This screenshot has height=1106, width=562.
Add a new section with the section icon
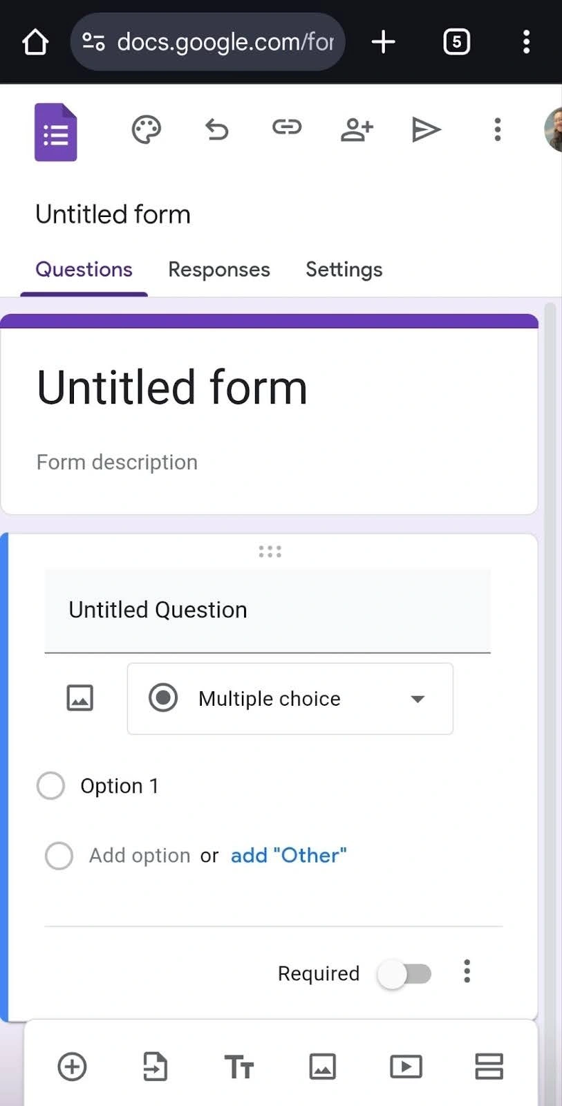point(489,1067)
